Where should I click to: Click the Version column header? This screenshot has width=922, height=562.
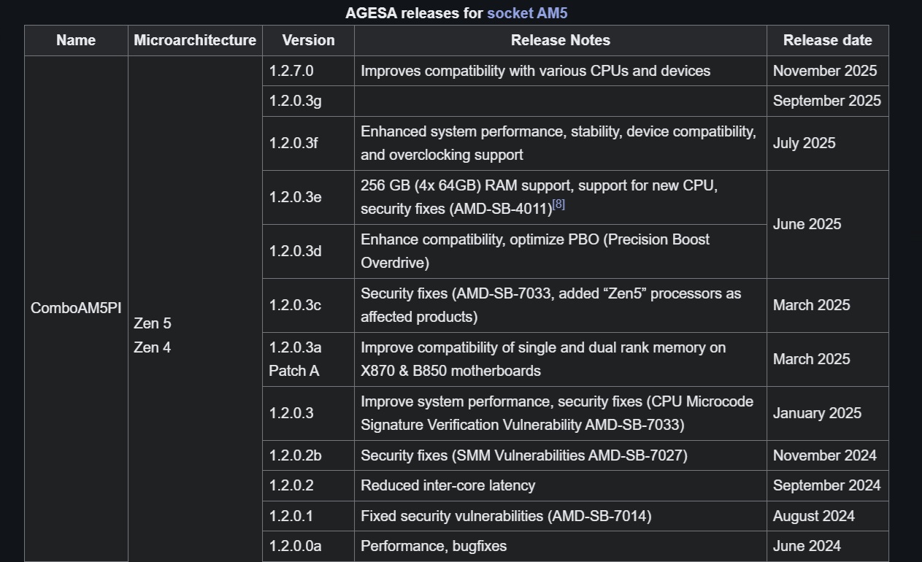(x=308, y=41)
